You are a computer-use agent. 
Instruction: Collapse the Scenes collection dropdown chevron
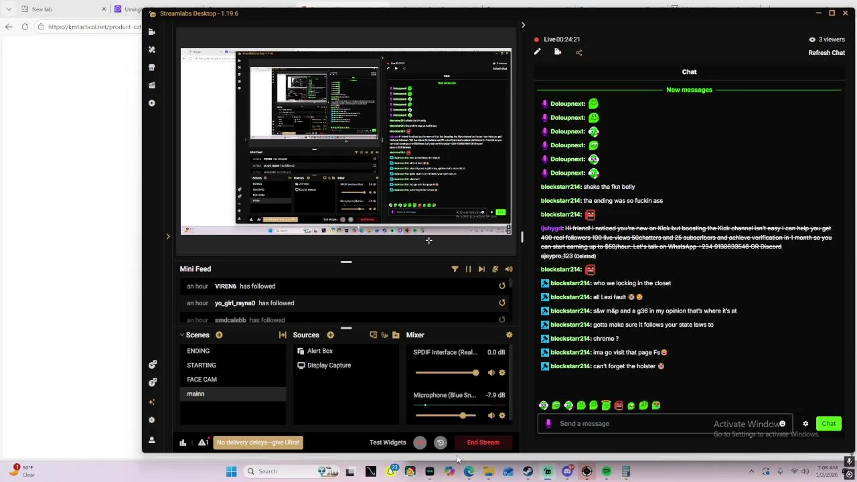tap(181, 335)
